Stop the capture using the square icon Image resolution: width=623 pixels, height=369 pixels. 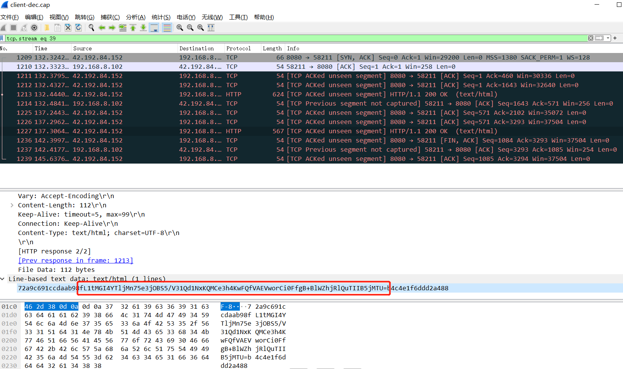pos(13,28)
